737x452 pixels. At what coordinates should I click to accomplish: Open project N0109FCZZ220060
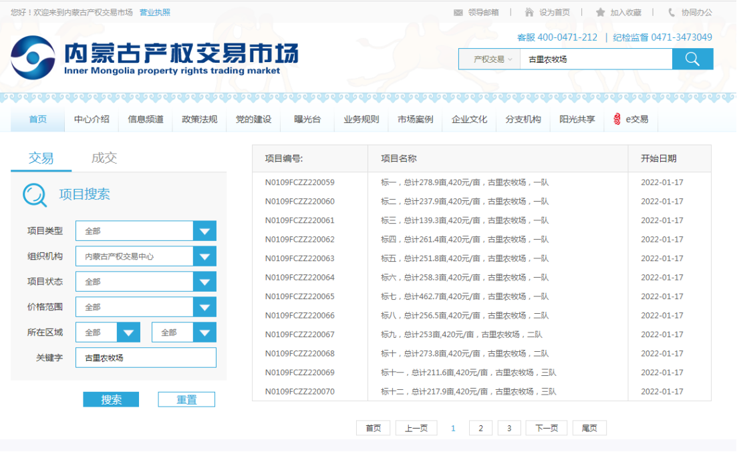point(299,202)
